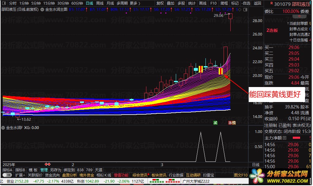Open the 资金流向 tab
313x186 pixels.
[x=52, y=175]
